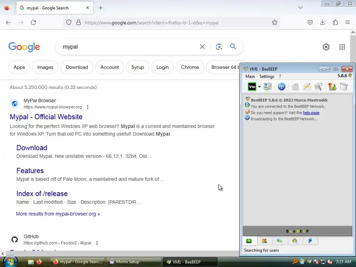Viewport: 356px width, 267px height.
Task: Open the Firefox downloads icon
Action: tap(322, 22)
